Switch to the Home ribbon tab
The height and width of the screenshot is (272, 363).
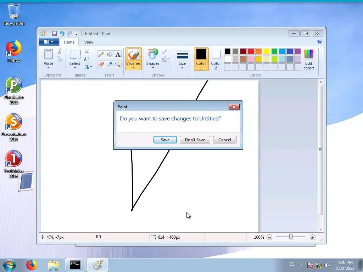coord(69,42)
